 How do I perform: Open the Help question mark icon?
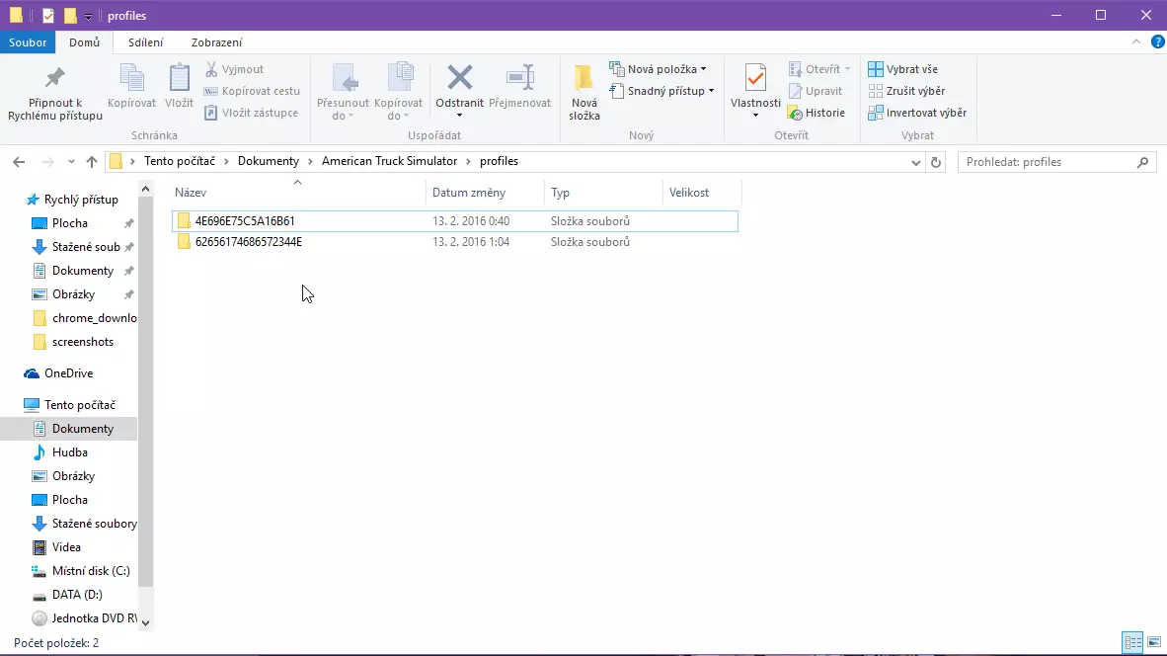[1156, 42]
